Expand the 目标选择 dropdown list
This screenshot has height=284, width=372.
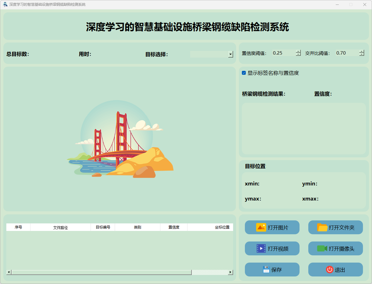231,54
